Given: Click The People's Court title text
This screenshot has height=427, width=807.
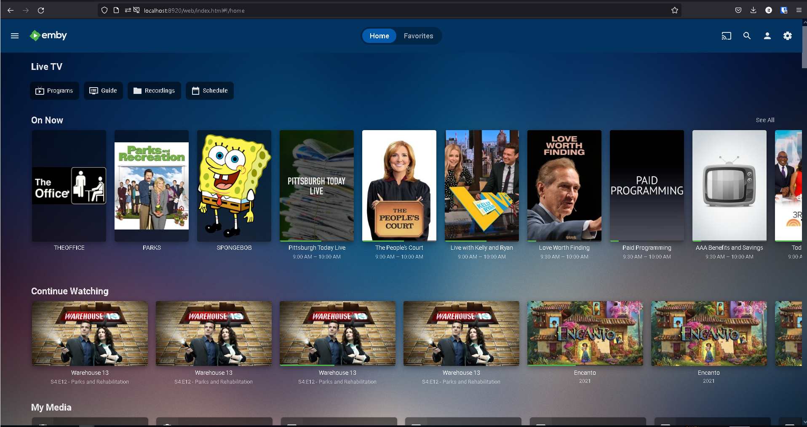Looking at the screenshot, I should pos(399,248).
